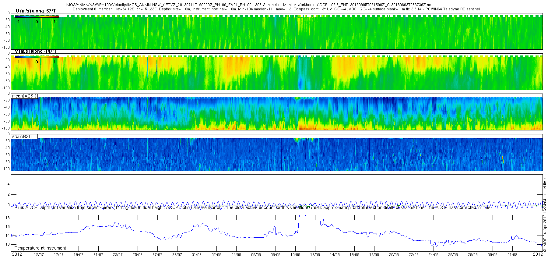Click the 'Temperature at instrument' label
The image size is (548, 259).
(40, 248)
